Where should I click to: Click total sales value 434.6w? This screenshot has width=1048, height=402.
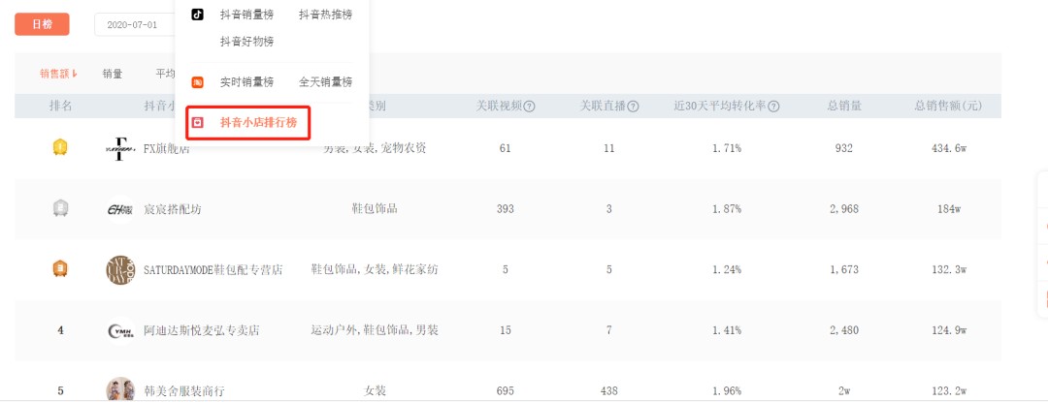pyautogui.click(x=948, y=148)
